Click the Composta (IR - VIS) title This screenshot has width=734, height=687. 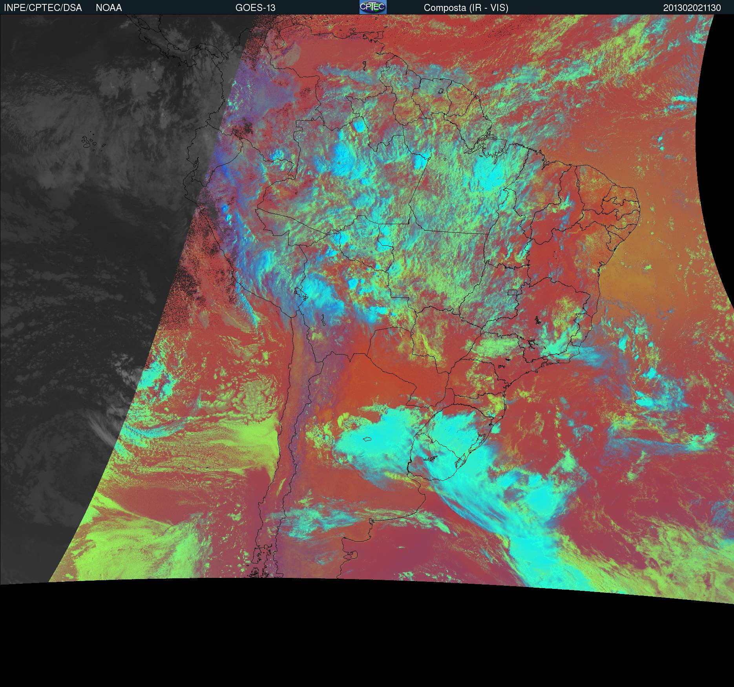click(466, 7)
